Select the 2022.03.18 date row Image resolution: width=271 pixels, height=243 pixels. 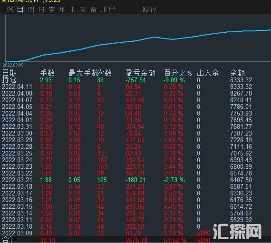click(17, 187)
